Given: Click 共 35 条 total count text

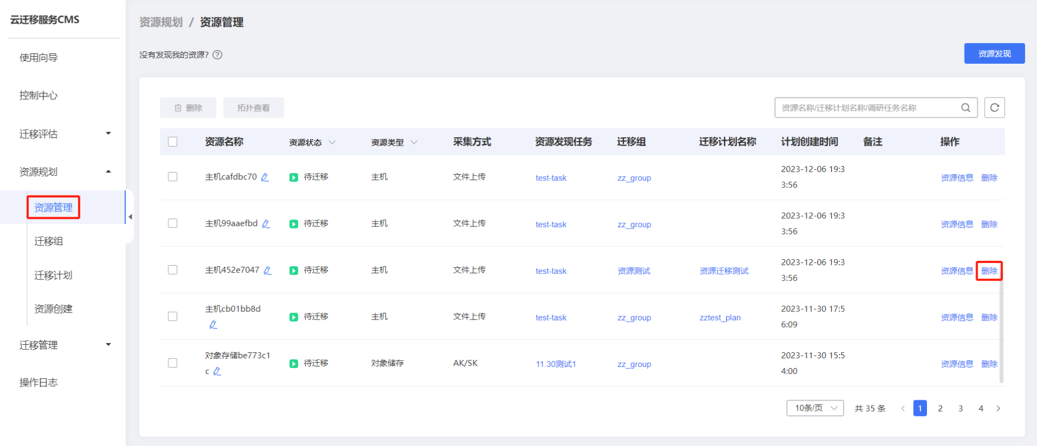Looking at the screenshot, I should point(870,408).
